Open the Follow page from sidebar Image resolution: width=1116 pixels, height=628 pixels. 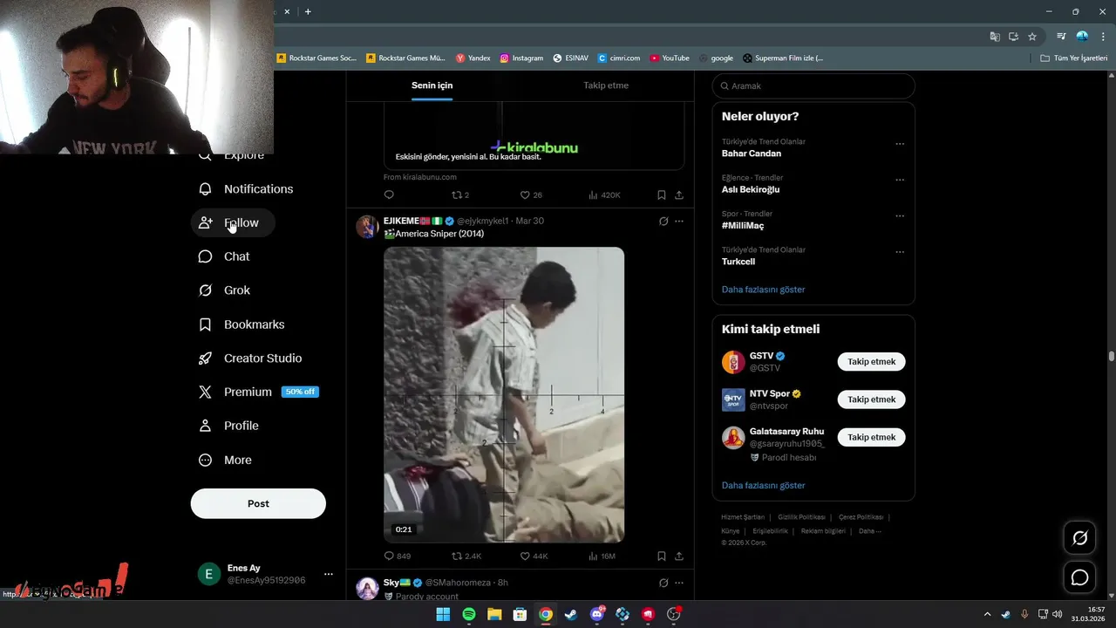point(233,223)
